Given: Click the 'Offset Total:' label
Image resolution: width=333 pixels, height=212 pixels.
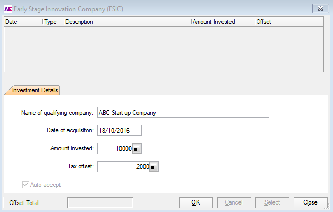Looking at the screenshot, I should pos(24,203).
